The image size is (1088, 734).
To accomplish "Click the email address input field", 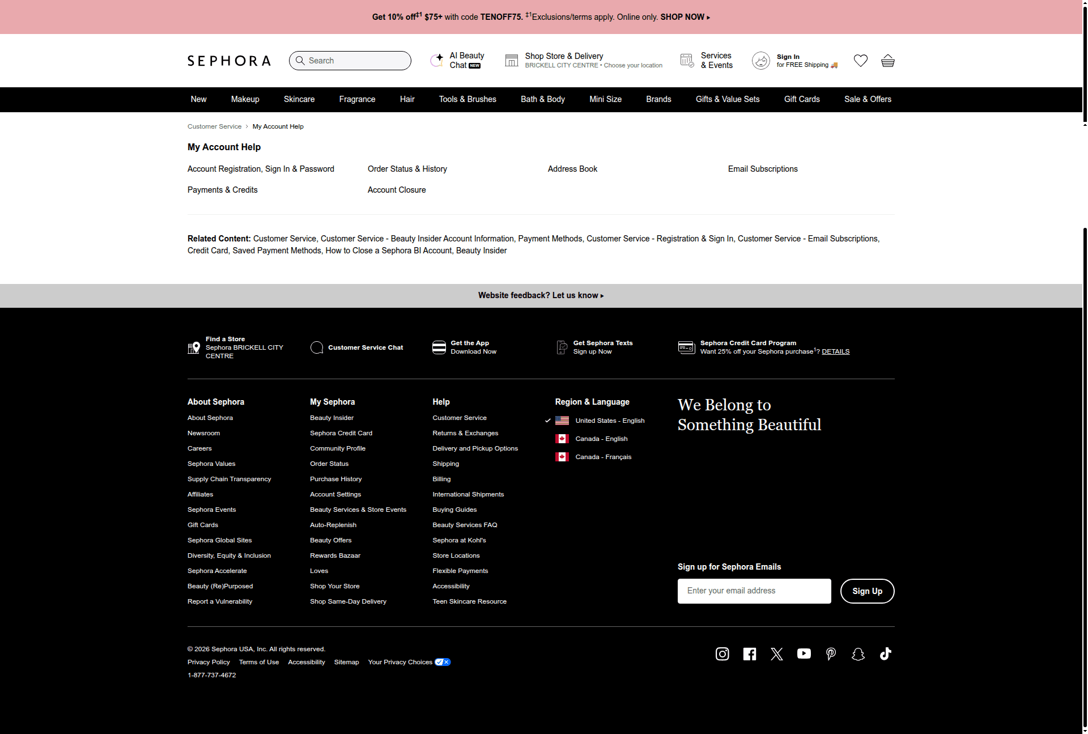I will coord(754,591).
